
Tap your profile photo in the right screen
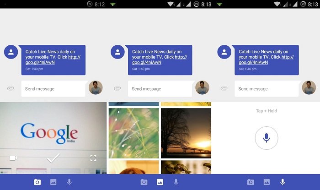pos(309,87)
